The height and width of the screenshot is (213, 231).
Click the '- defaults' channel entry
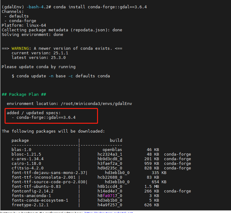coord(17,16)
